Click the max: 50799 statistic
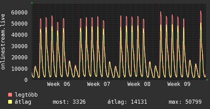 [x=185, y=102]
